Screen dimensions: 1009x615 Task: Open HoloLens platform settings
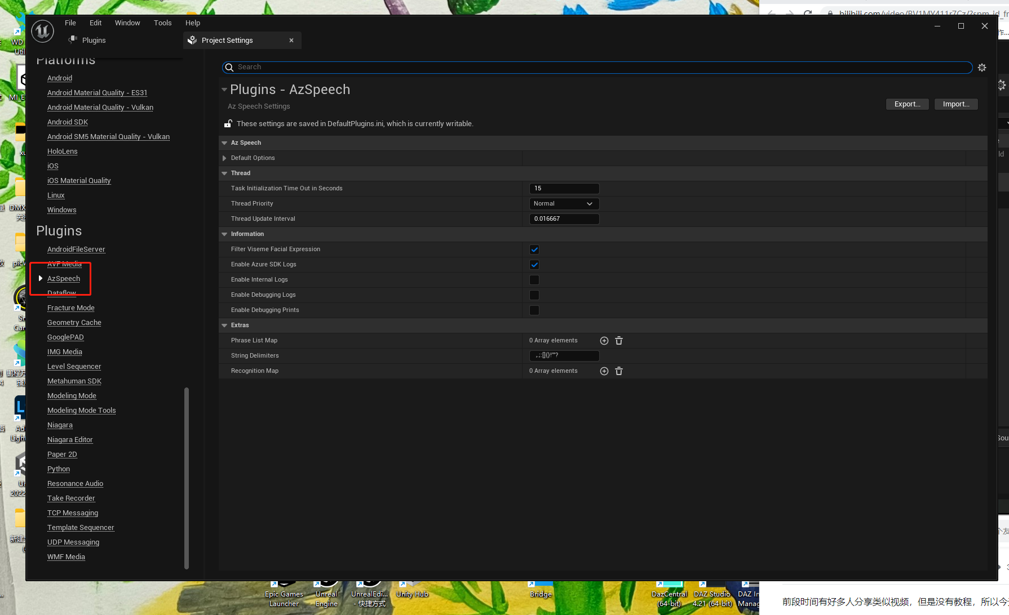[x=63, y=151]
